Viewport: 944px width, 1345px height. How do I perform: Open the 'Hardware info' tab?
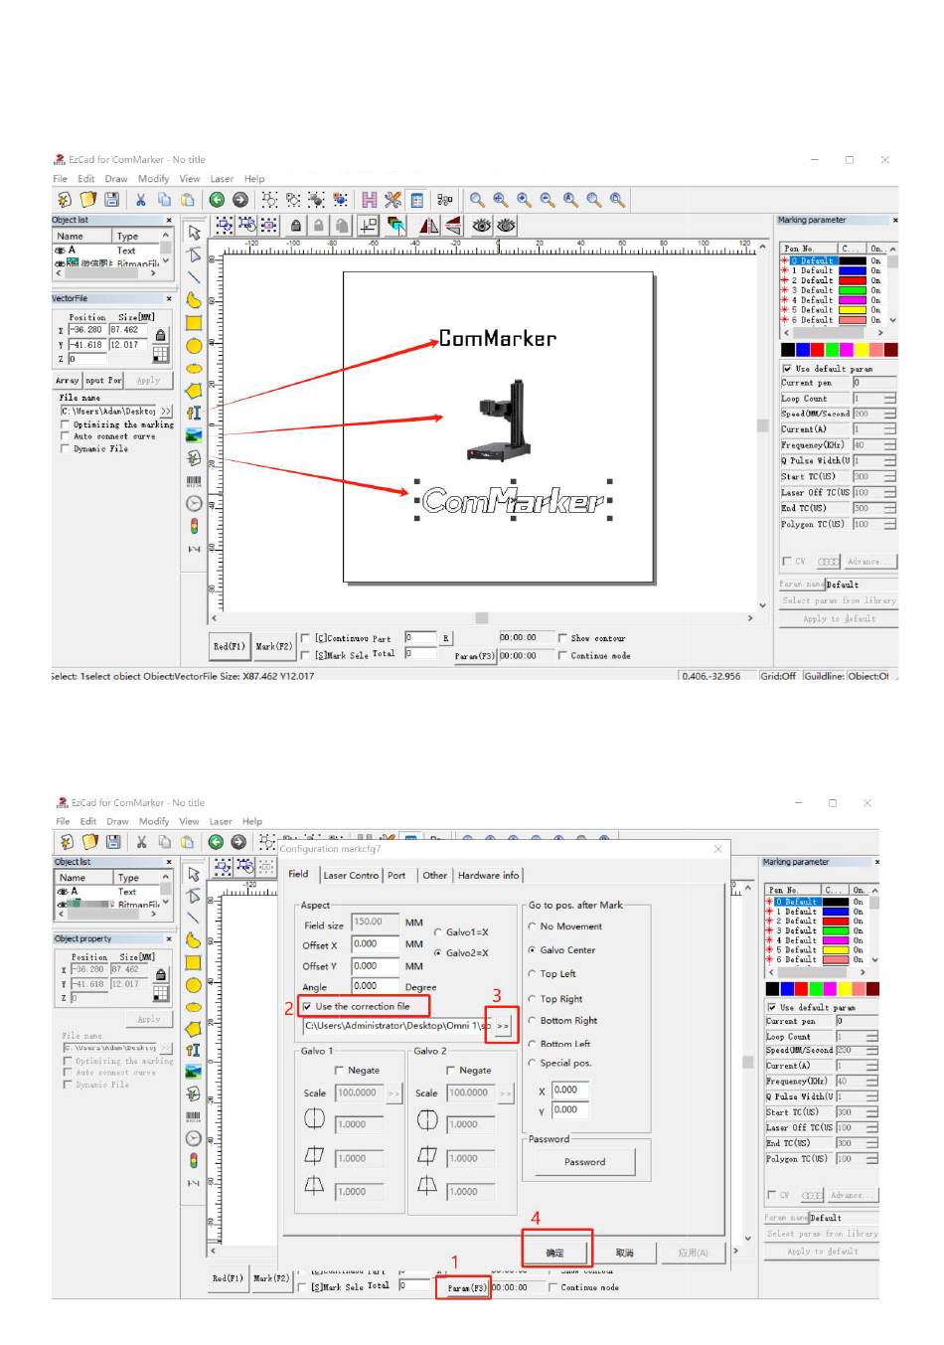click(488, 875)
